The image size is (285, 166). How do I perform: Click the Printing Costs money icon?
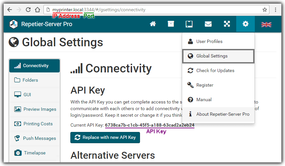point(18,124)
